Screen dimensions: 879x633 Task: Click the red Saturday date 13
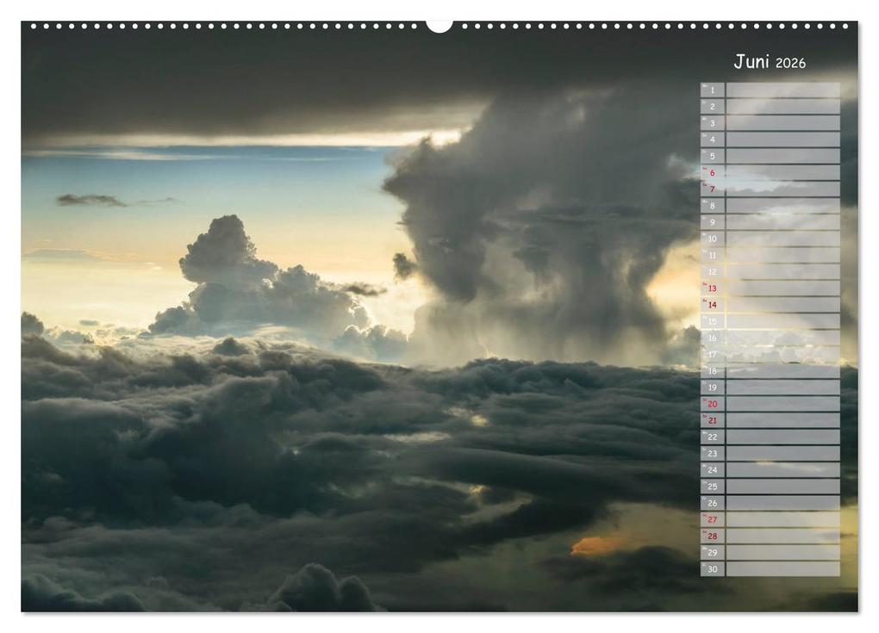pos(714,287)
